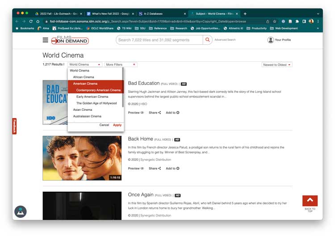335x236 pixels.
Task: Select Asian Cinema in the list
Action: 83,110
